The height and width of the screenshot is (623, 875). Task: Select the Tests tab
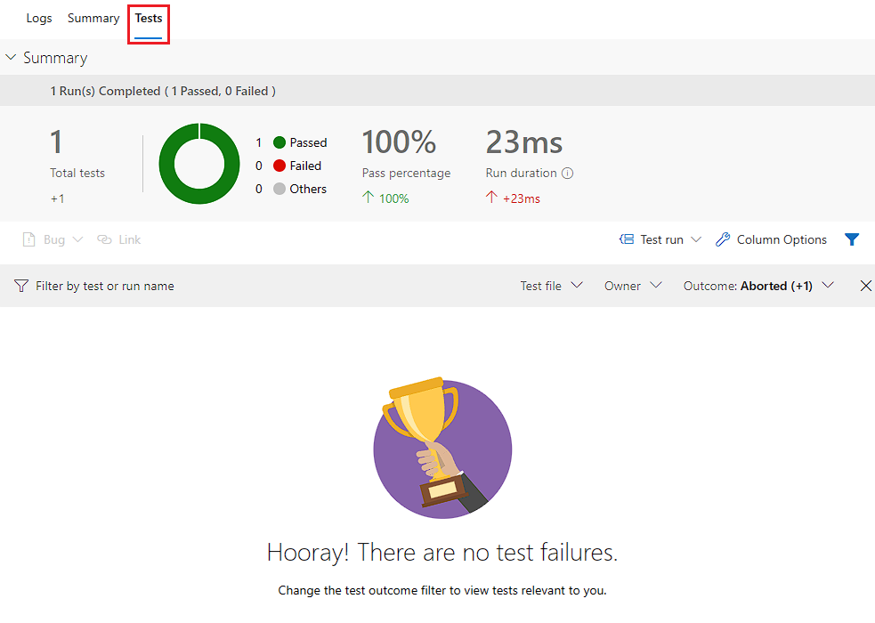[x=148, y=18]
